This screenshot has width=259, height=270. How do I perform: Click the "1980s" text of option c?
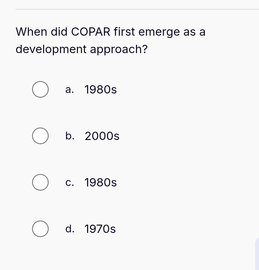coord(101,183)
